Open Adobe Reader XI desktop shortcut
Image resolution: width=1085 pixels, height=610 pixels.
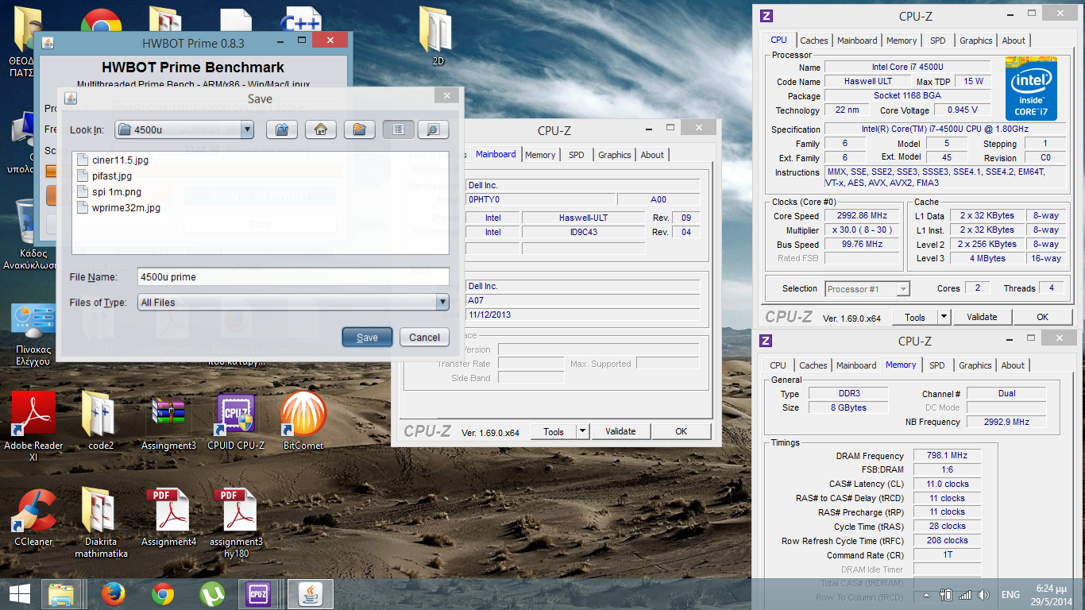coord(33,427)
